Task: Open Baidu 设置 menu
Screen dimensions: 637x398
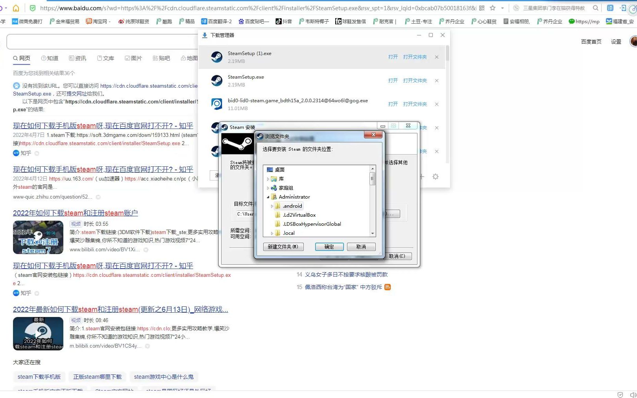Action: pyautogui.click(x=616, y=42)
